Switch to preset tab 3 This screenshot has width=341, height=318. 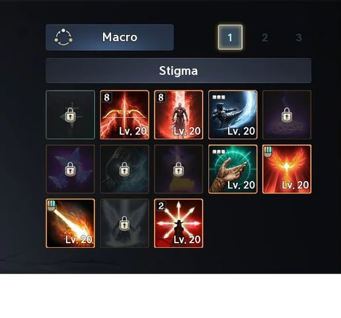pos(299,38)
